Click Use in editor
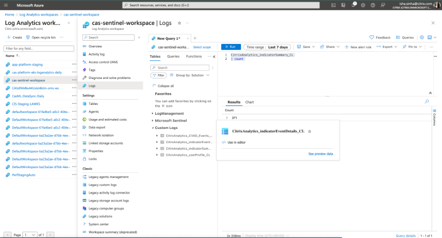 [234, 143]
